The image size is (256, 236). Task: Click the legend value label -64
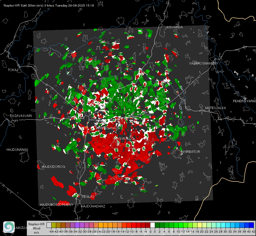coord(51,232)
